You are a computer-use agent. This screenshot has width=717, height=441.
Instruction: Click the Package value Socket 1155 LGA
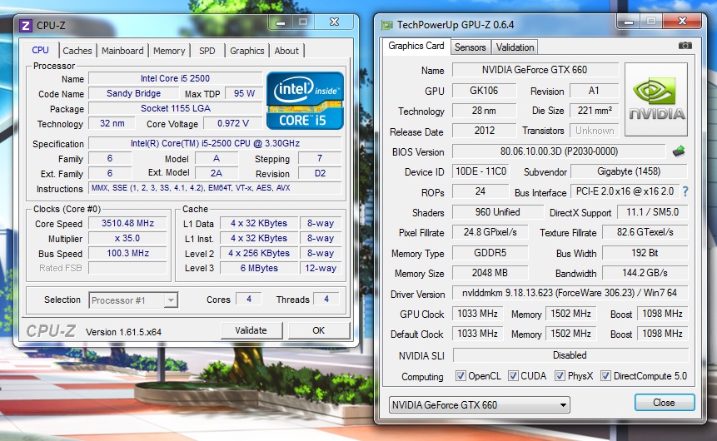coord(175,109)
